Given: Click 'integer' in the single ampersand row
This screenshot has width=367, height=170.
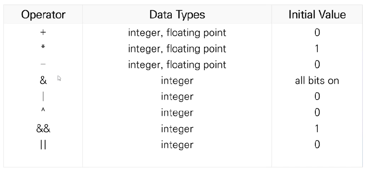Looking at the screenshot, I should point(177,81).
